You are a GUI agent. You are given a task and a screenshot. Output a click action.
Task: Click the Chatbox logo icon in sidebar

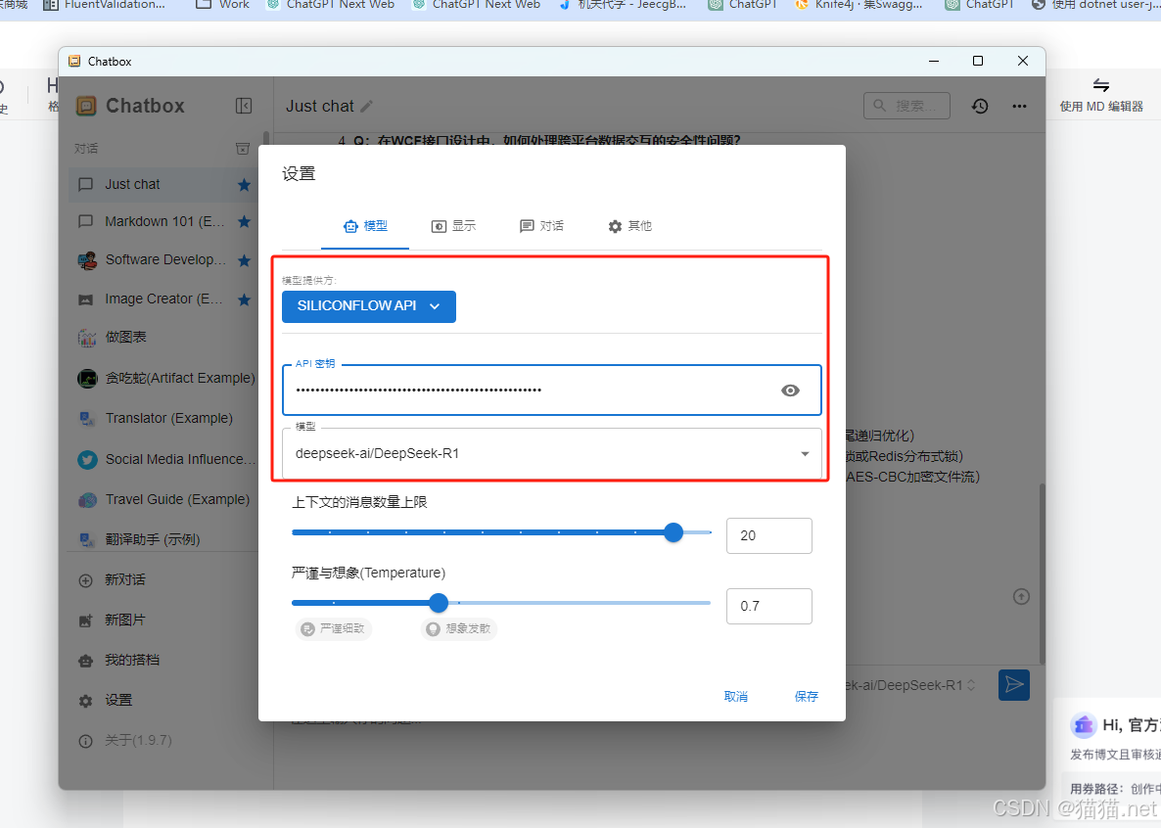click(x=86, y=106)
